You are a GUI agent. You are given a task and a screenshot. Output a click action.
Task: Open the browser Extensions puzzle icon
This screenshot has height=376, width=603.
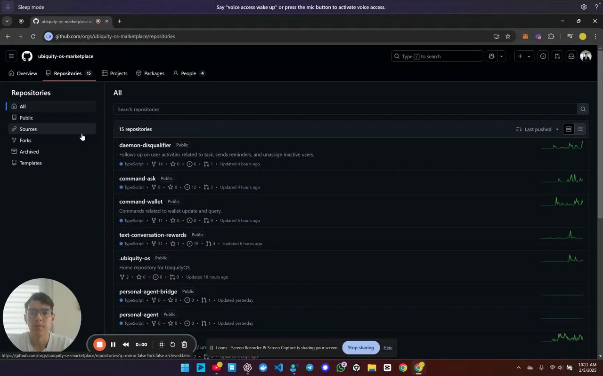pos(551,36)
